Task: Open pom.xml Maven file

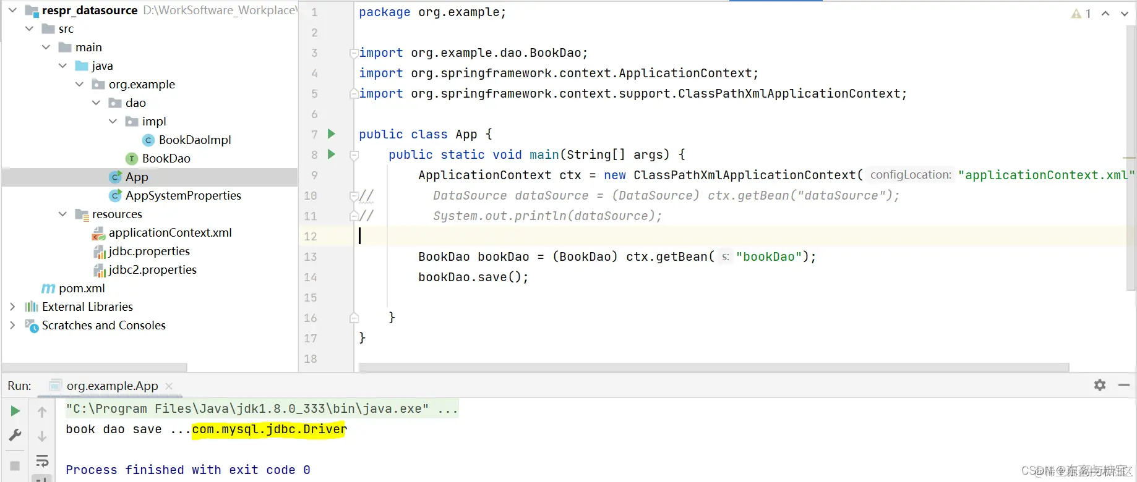Action: pyautogui.click(x=82, y=289)
